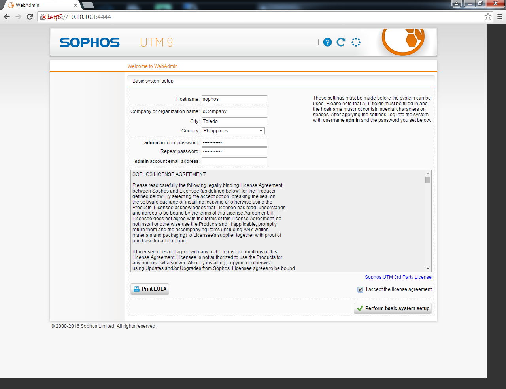Go back in browser history
The height and width of the screenshot is (389, 506).
[7, 17]
